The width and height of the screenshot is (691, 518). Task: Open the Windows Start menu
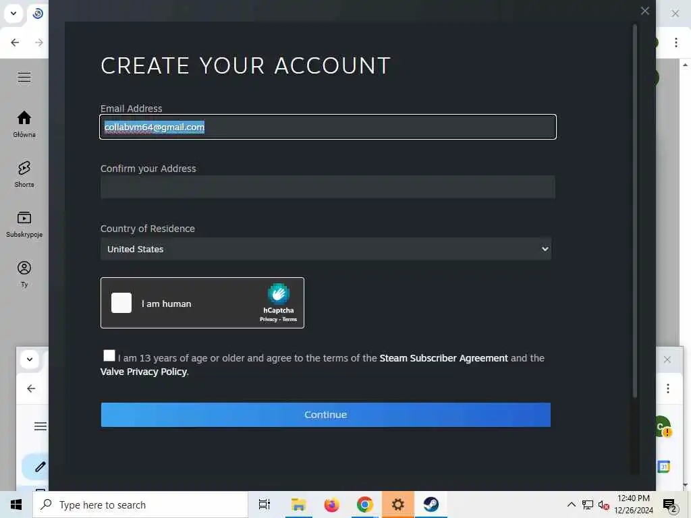click(x=16, y=505)
